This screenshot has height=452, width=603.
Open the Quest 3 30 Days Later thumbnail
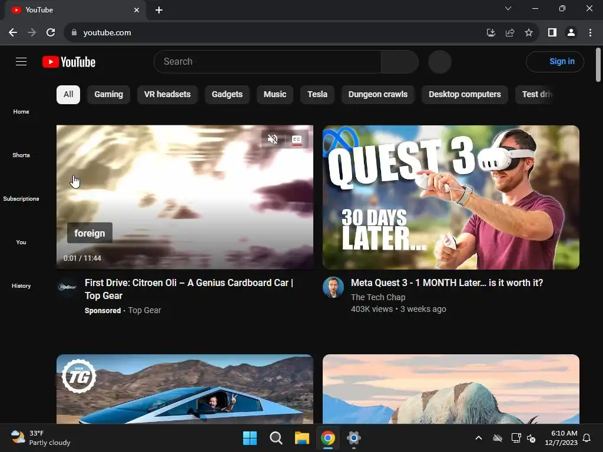[x=450, y=197]
